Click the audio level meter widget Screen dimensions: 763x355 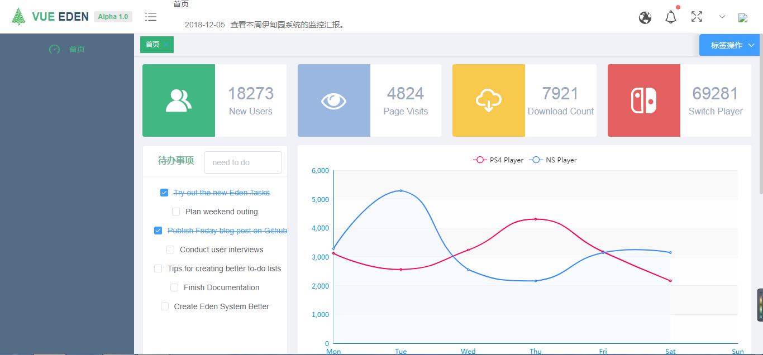(760, 305)
